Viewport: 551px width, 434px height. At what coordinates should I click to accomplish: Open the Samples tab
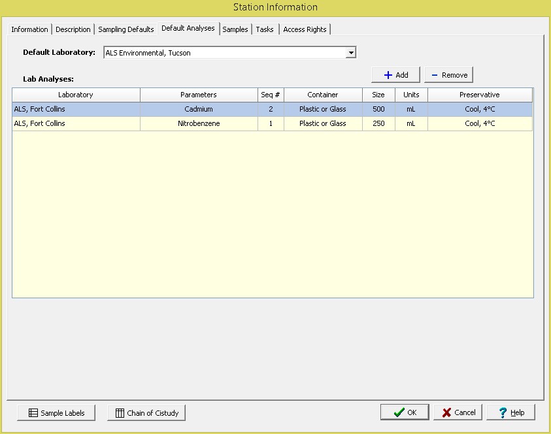point(235,29)
